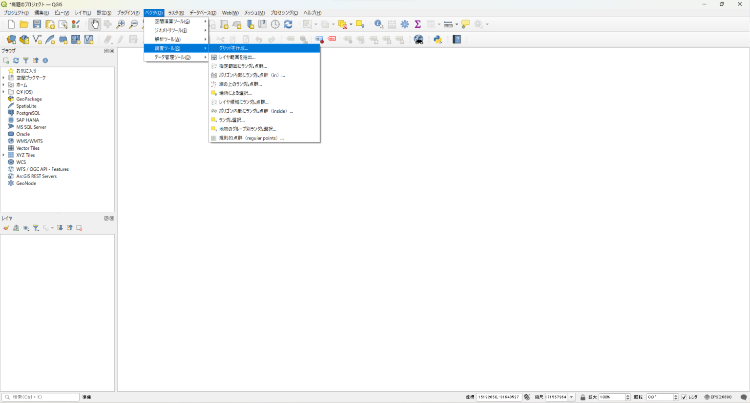The image size is (750, 403).
Task: Refresh the Browser panel
Action: click(16, 60)
